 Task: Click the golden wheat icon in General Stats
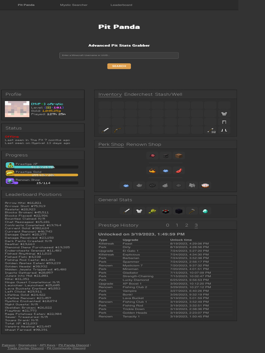(x=152, y=211)
